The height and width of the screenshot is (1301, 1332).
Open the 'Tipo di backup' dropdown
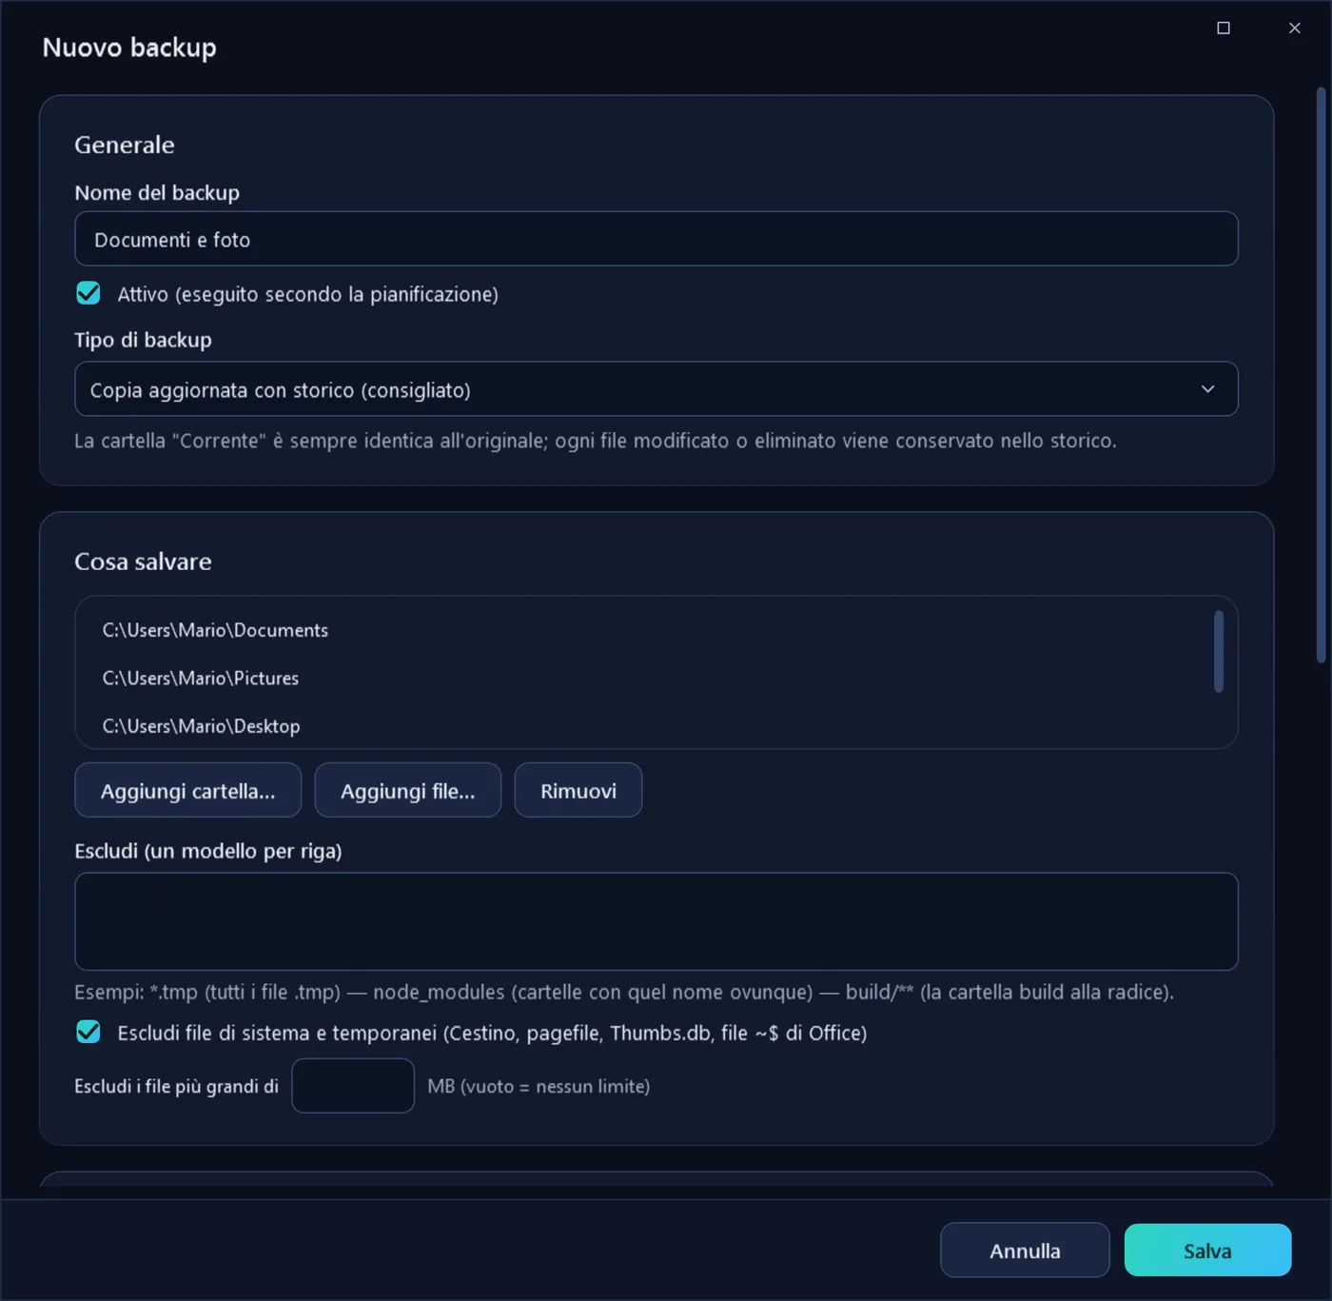point(656,388)
